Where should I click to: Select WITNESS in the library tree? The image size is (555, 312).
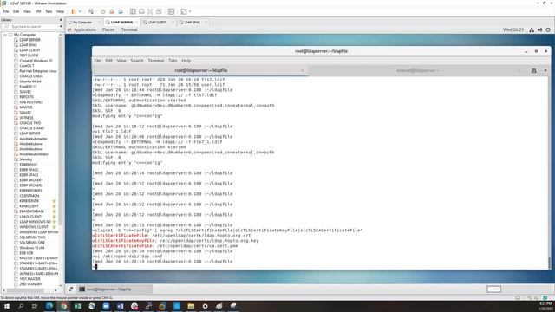(x=26, y=118)
